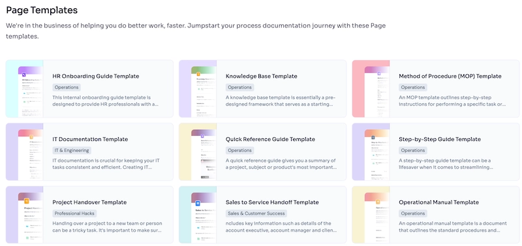The image size is (522, 246).
Task: Open the Knowledge Base Template title link
Action: (x=262, y=76)
